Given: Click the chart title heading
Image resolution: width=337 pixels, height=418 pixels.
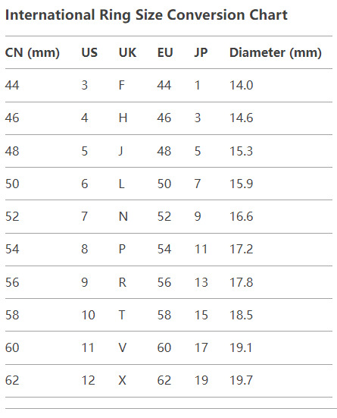Looking at the screenshot, I should [146, 15].
